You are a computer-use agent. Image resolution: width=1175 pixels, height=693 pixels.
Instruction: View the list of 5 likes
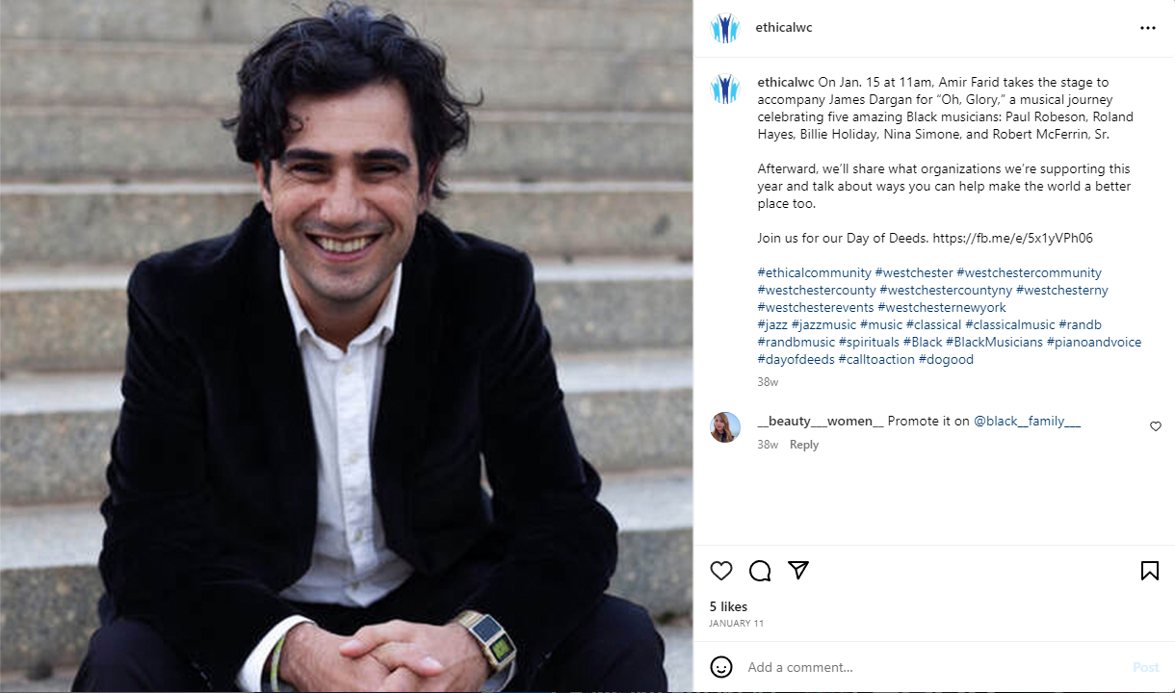tap(728, 606)
